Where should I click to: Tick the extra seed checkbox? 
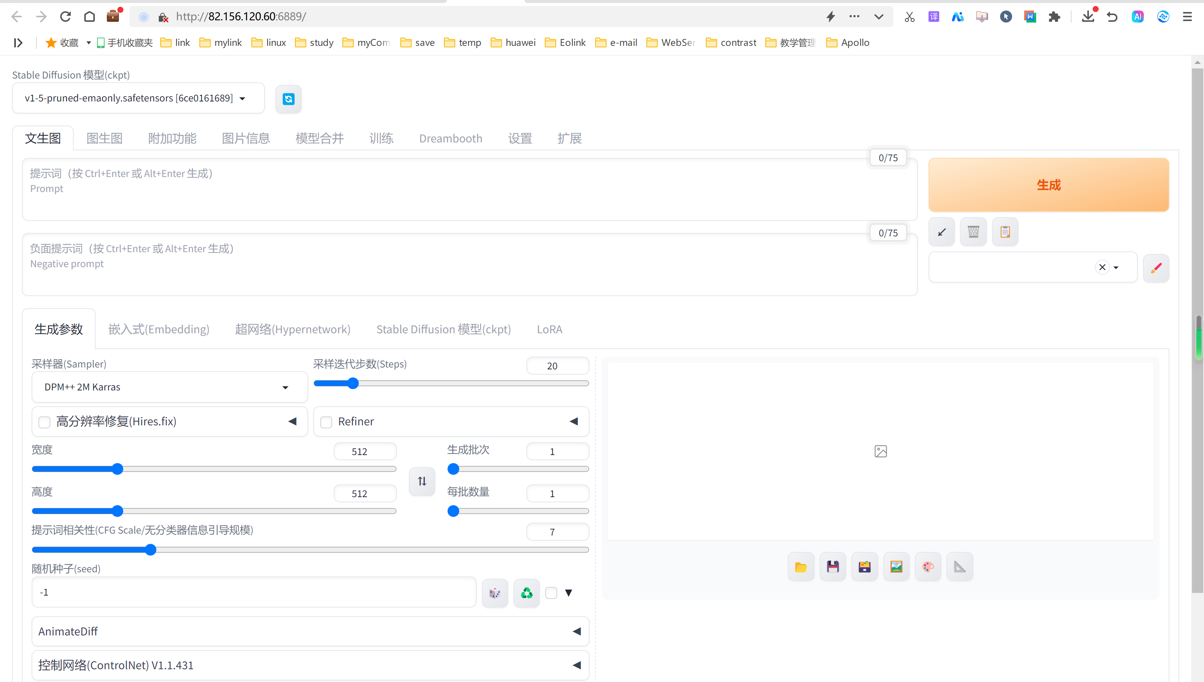(551, 593)
